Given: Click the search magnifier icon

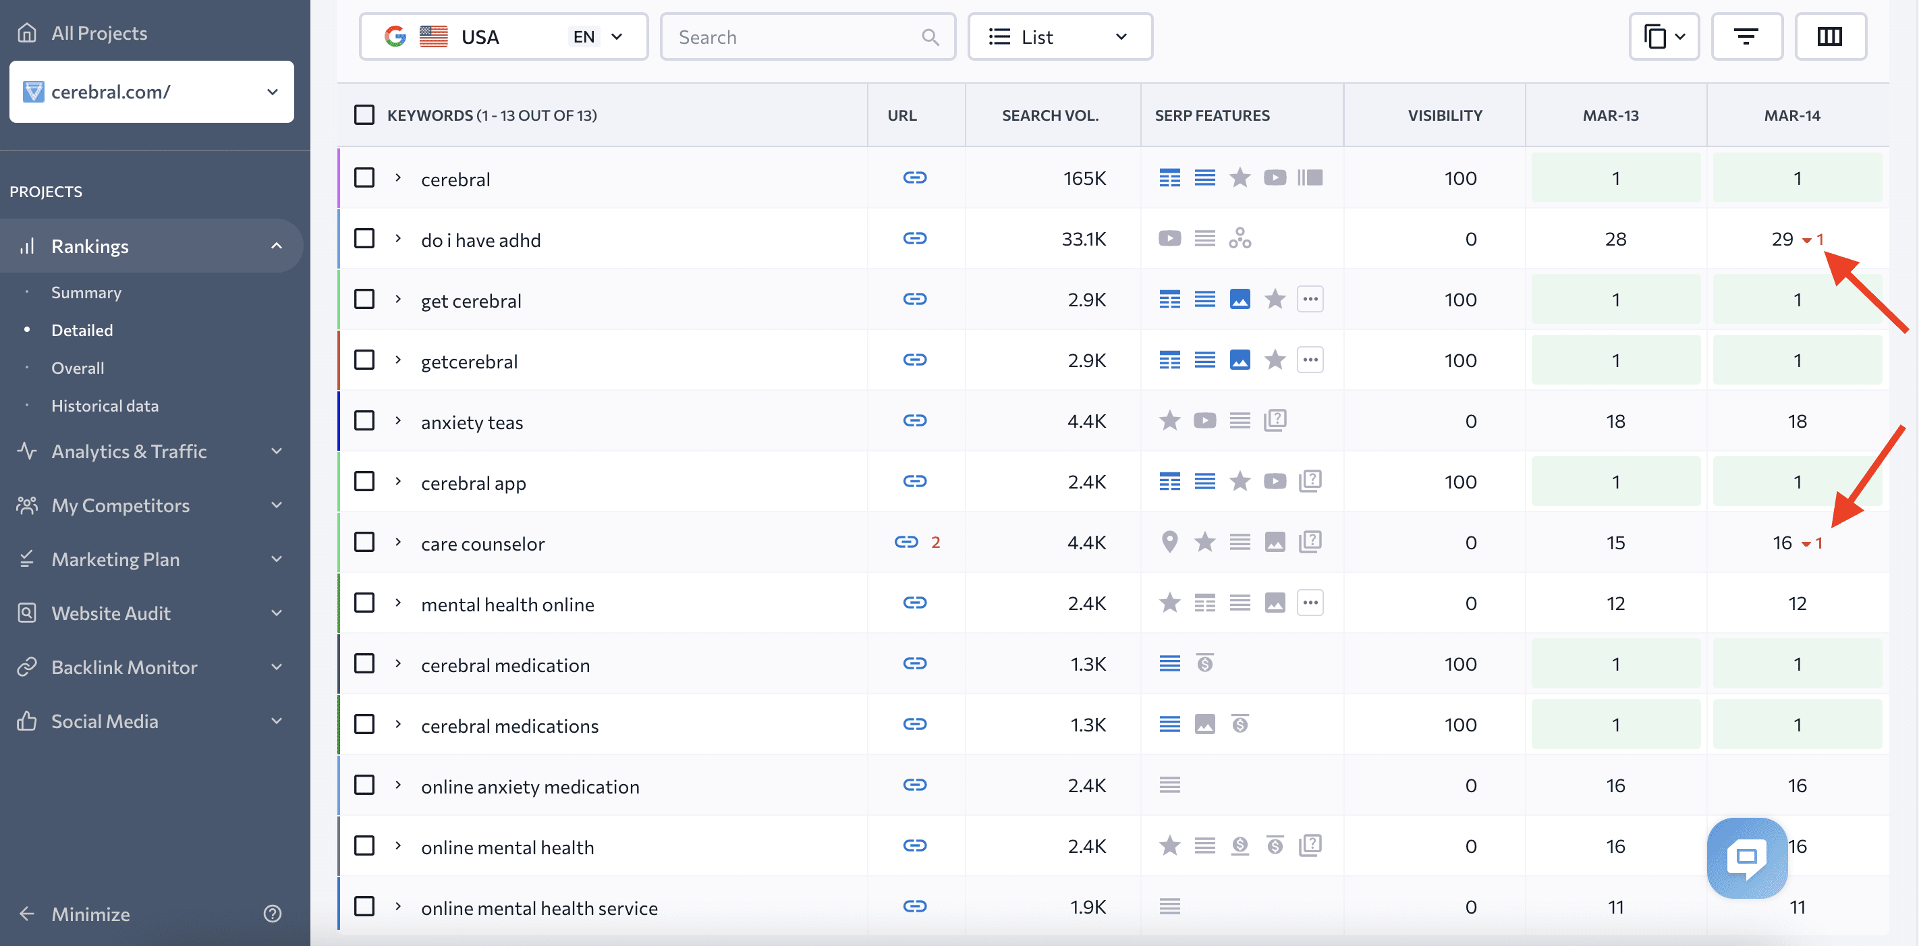Looking at the screenshot, I should [930, 37].
